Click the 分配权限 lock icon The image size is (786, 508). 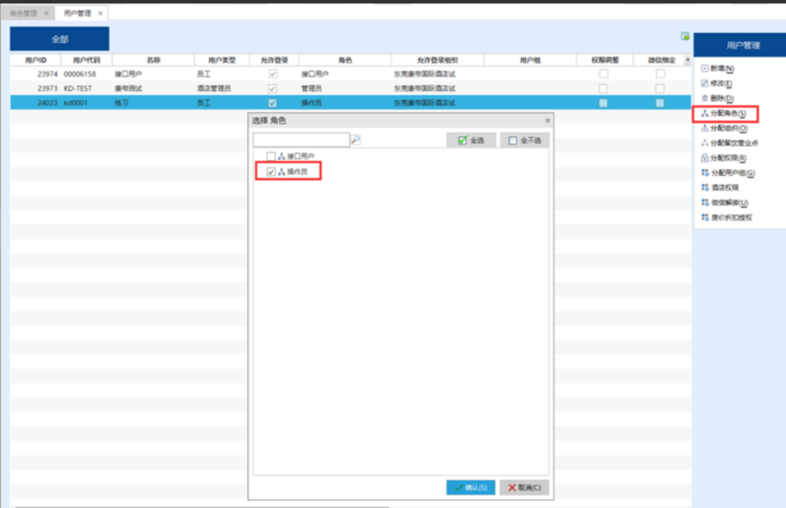coord(705,159)
